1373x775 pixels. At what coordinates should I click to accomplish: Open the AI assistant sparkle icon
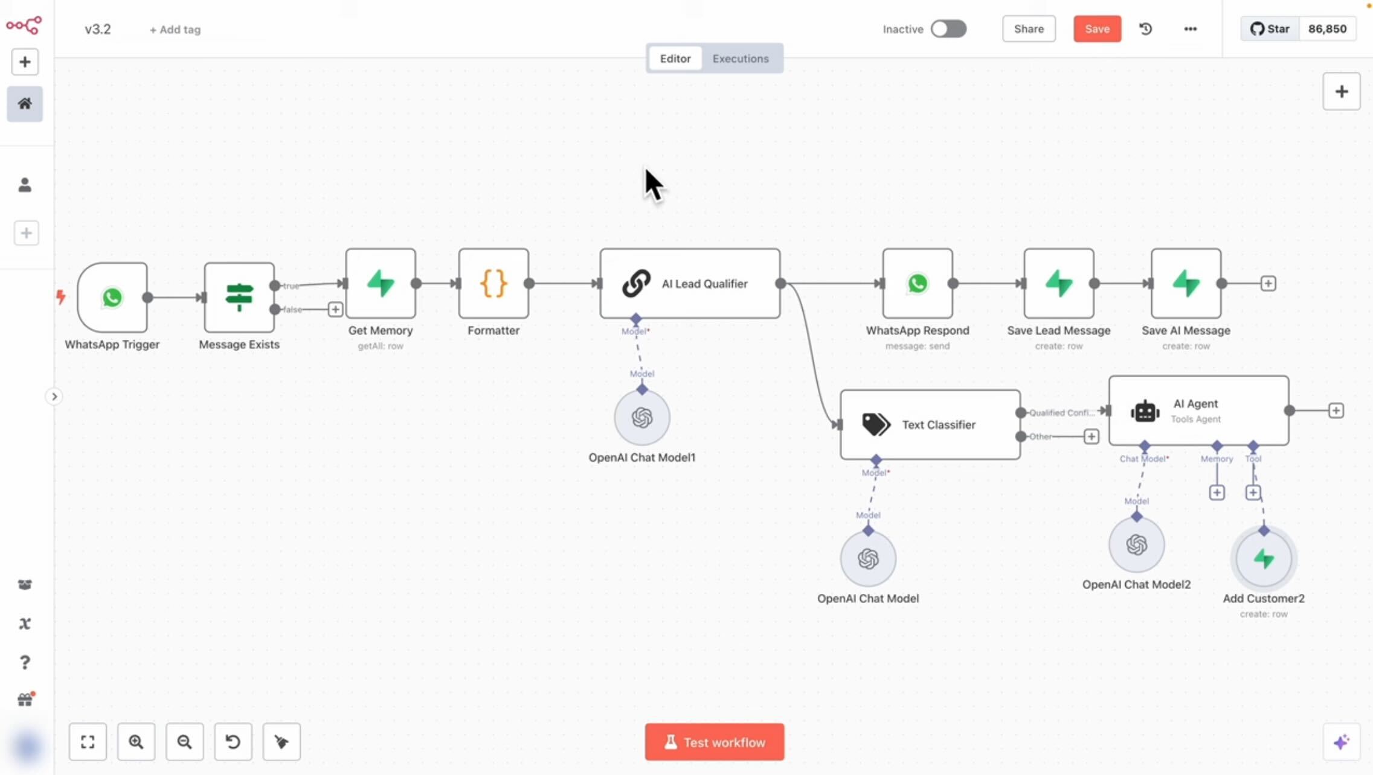click(x=1341, y=742)
